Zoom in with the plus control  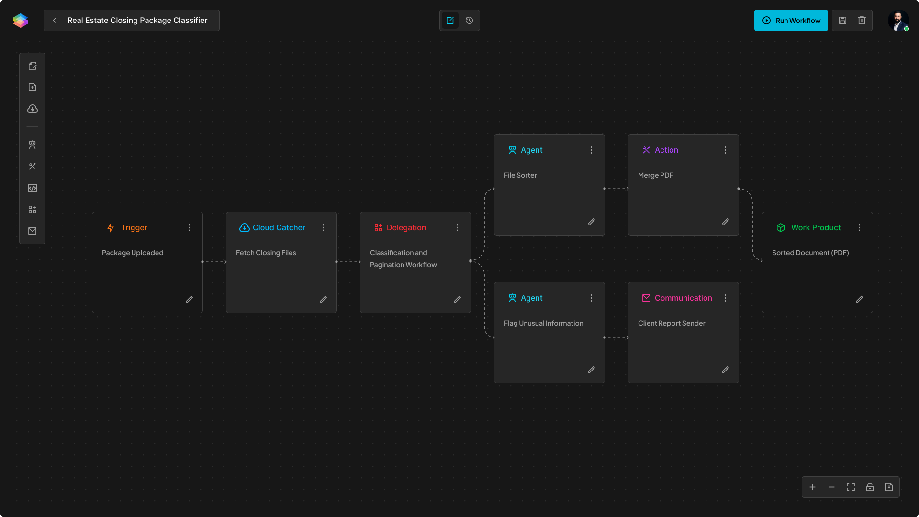pos(812,487)
